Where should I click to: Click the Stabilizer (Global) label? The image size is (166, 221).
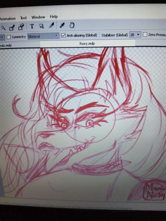pyautogui.click(x=115, y=35)
